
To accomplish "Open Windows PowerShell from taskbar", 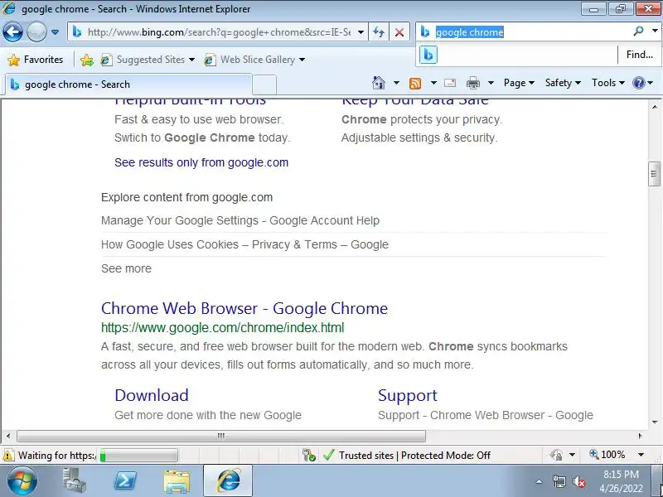I will [x=126, y=481].
